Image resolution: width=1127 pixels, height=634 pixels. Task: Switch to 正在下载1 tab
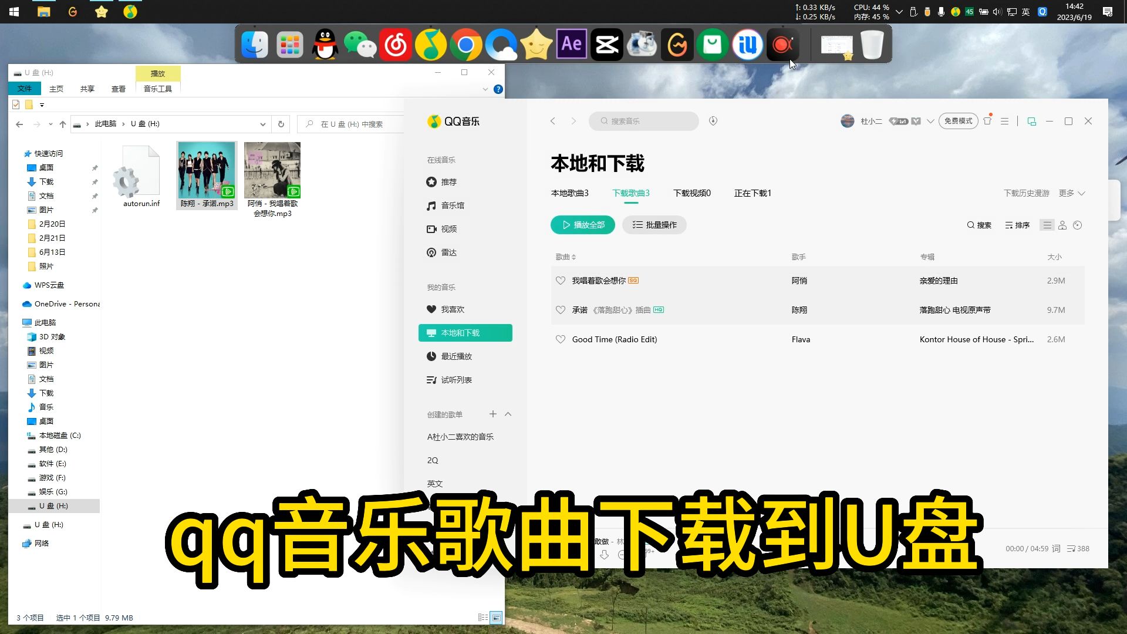[753, 193]
